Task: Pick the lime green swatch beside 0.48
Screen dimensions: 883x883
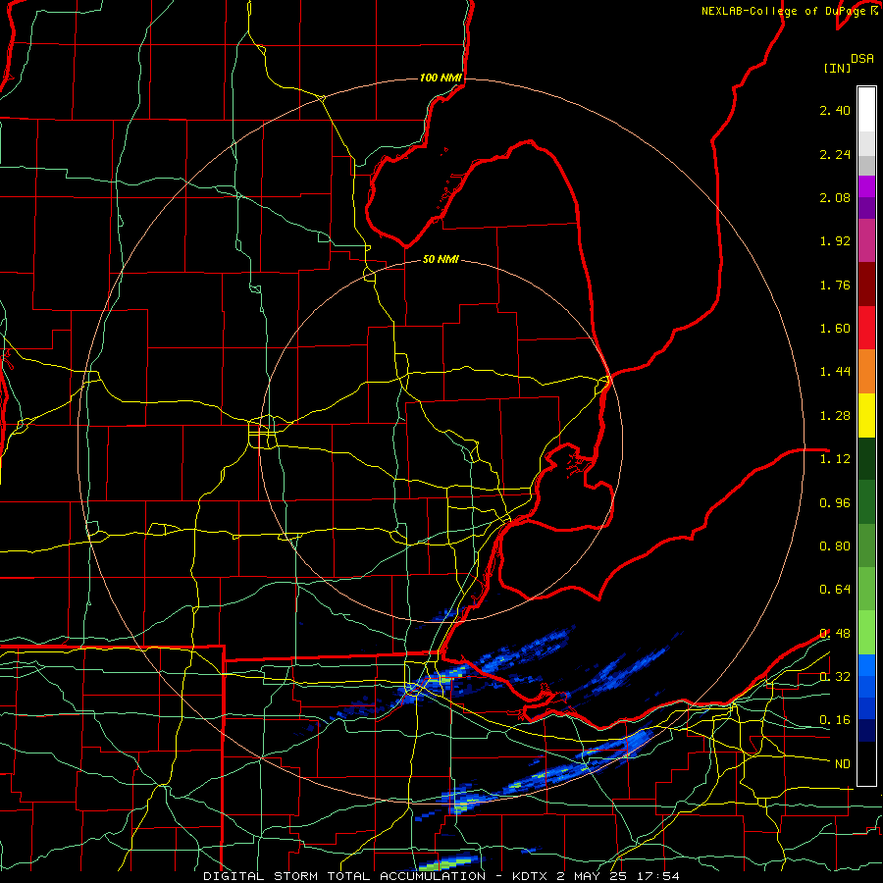Action: [x=866, y=633]
